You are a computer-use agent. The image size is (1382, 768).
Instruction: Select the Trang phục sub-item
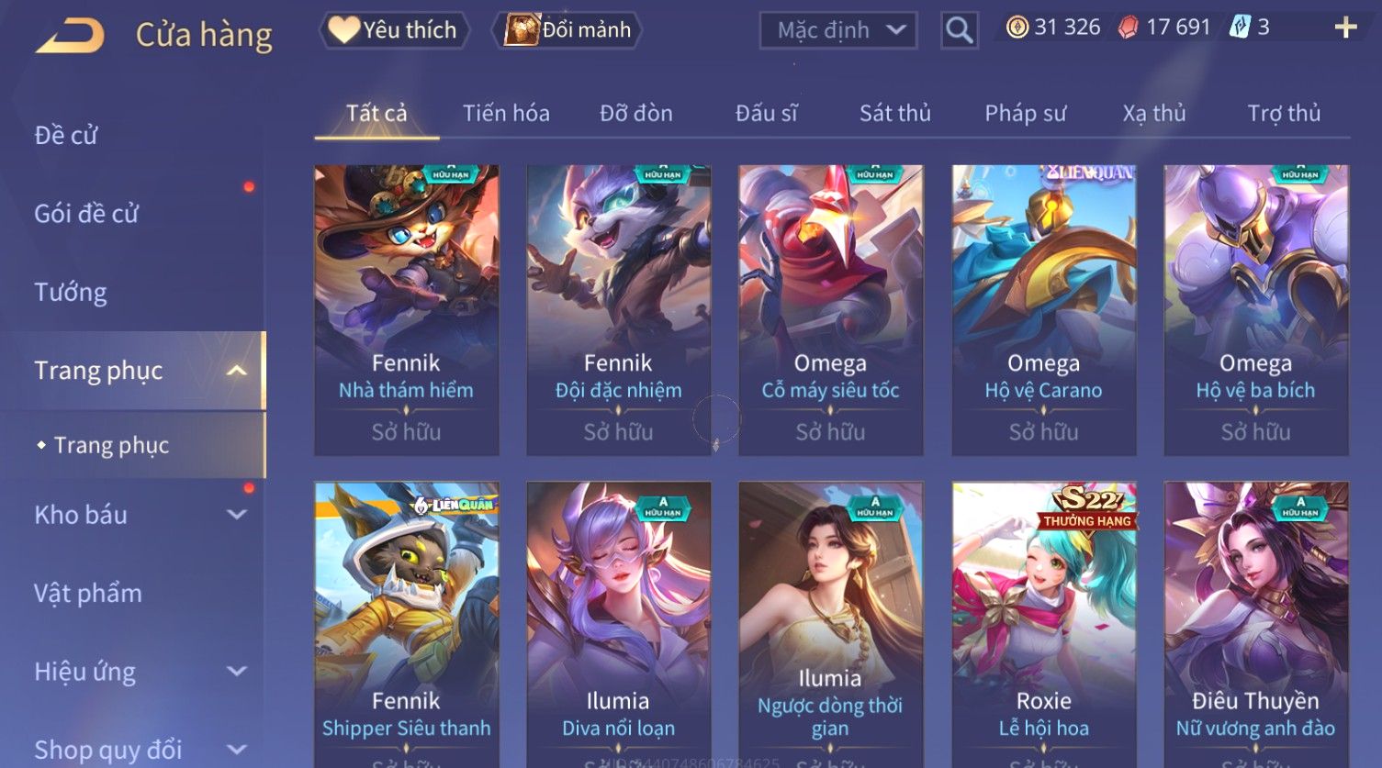pyautogui.click(x=111, y=445)
